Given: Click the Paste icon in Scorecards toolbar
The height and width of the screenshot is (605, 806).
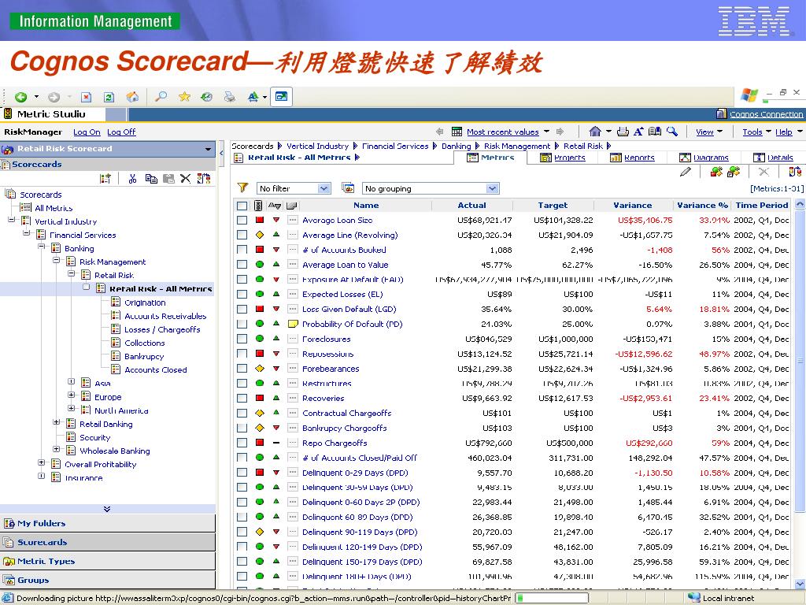Looking at the screenshot, I should click(x=168, y=179).
